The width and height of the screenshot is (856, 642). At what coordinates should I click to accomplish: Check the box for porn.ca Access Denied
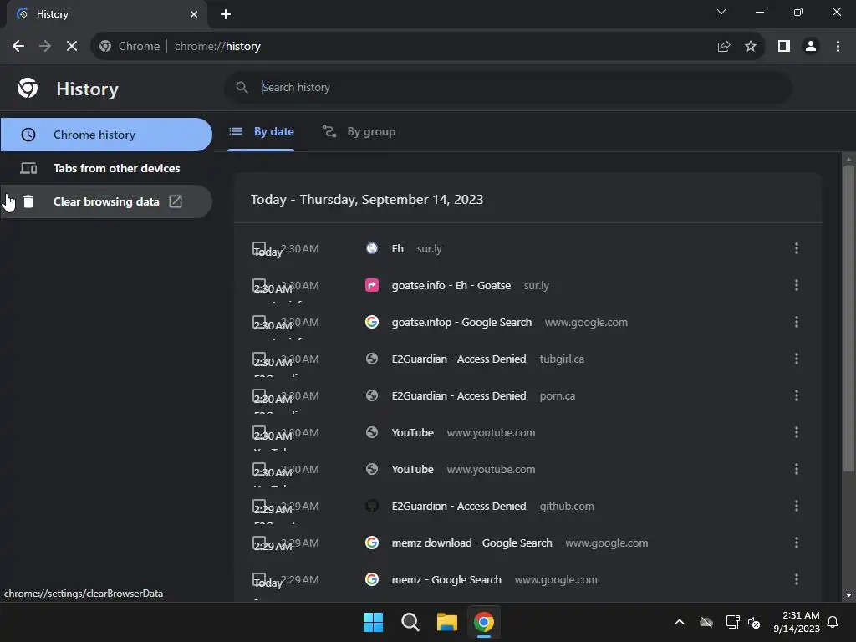click(259, 395)
